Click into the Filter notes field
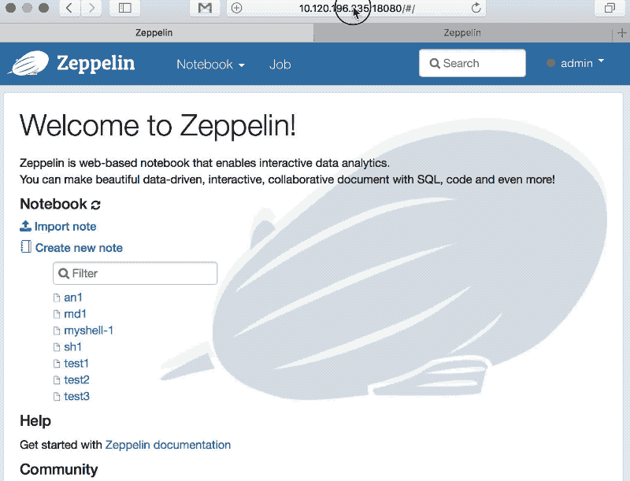Viewport: 630px width, 481px height. coord(135,273)
